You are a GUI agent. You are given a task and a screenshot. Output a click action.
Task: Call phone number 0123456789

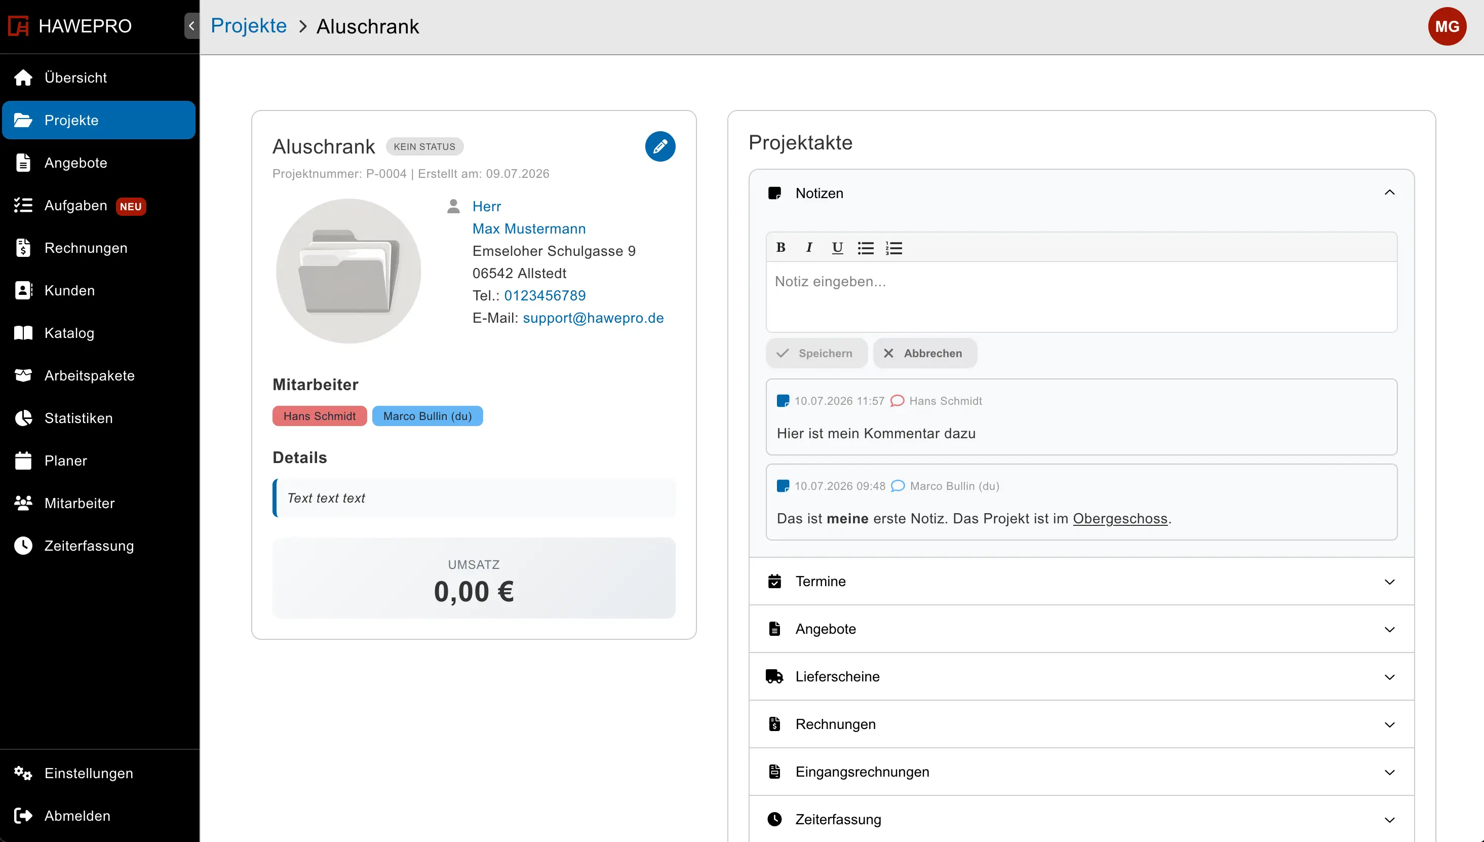[544, 295]
